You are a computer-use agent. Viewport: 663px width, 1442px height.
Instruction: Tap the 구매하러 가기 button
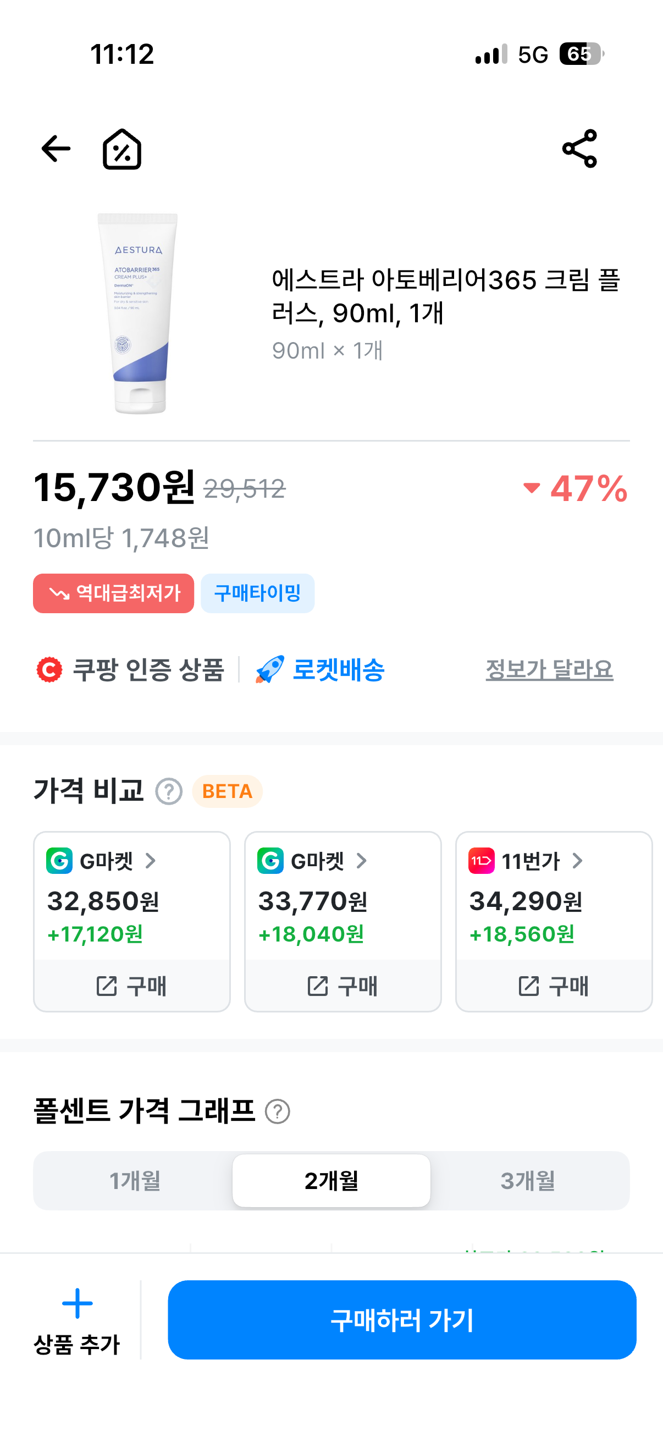click(x=402, y=1320)
